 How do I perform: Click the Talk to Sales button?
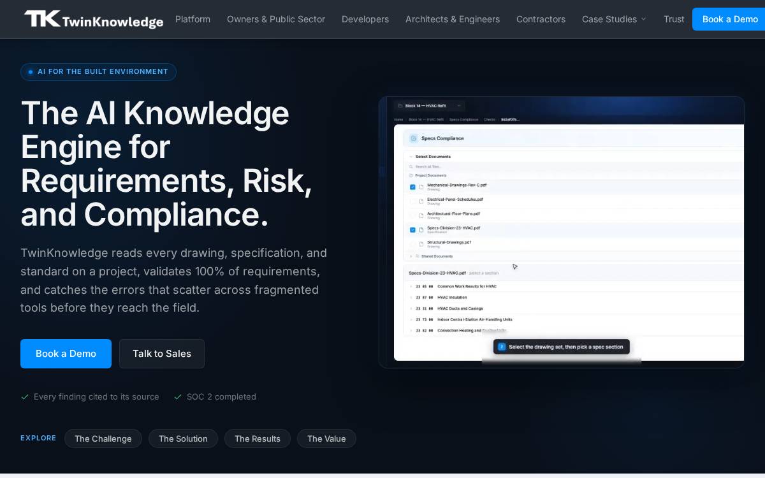point(162,354)
